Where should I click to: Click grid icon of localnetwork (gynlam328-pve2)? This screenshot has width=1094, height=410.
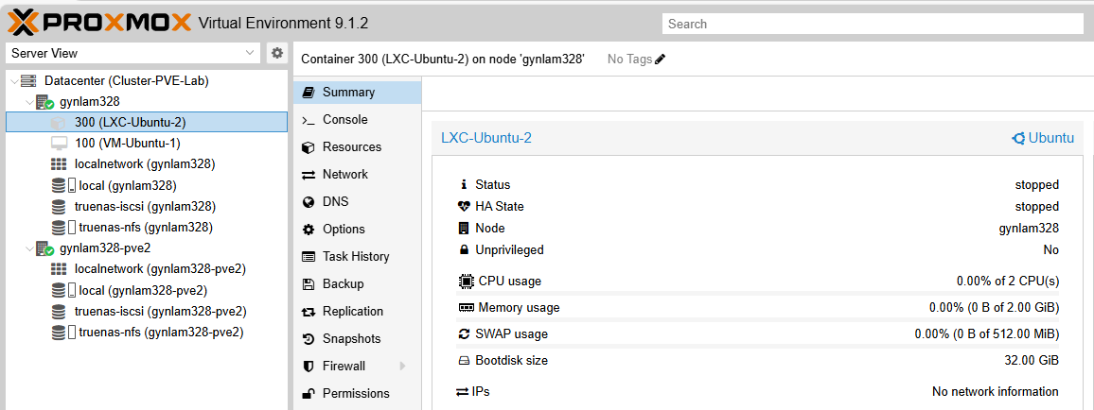59,269
